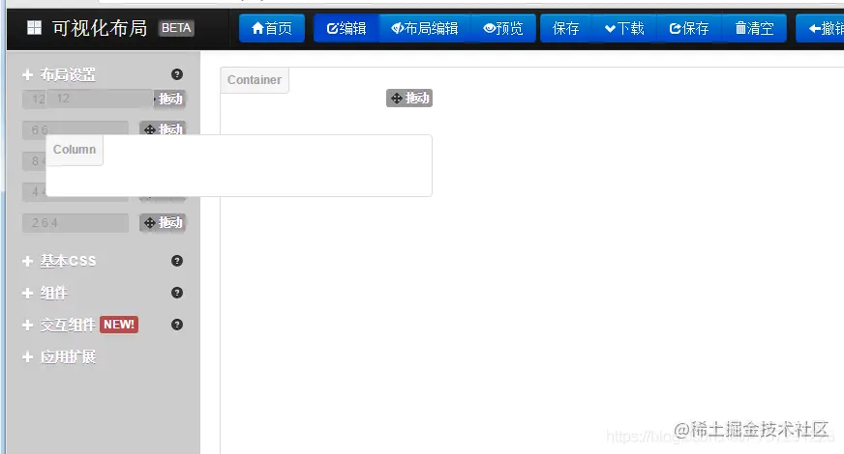Open help icon for 交互组件
844x454 pixels.
176,325
